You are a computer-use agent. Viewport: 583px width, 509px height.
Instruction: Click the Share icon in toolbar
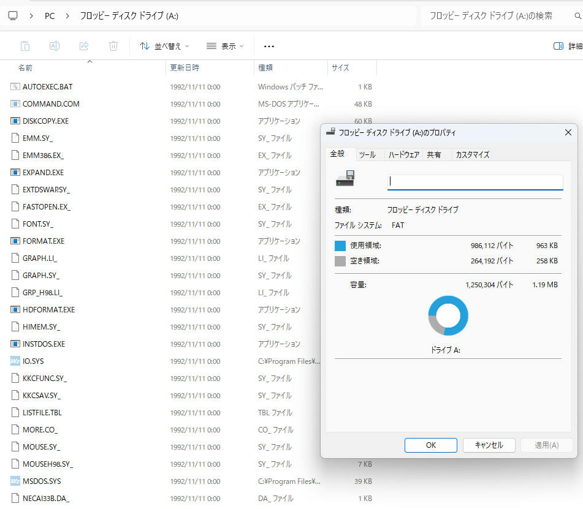pyautogui.click(x=85, y=46)
